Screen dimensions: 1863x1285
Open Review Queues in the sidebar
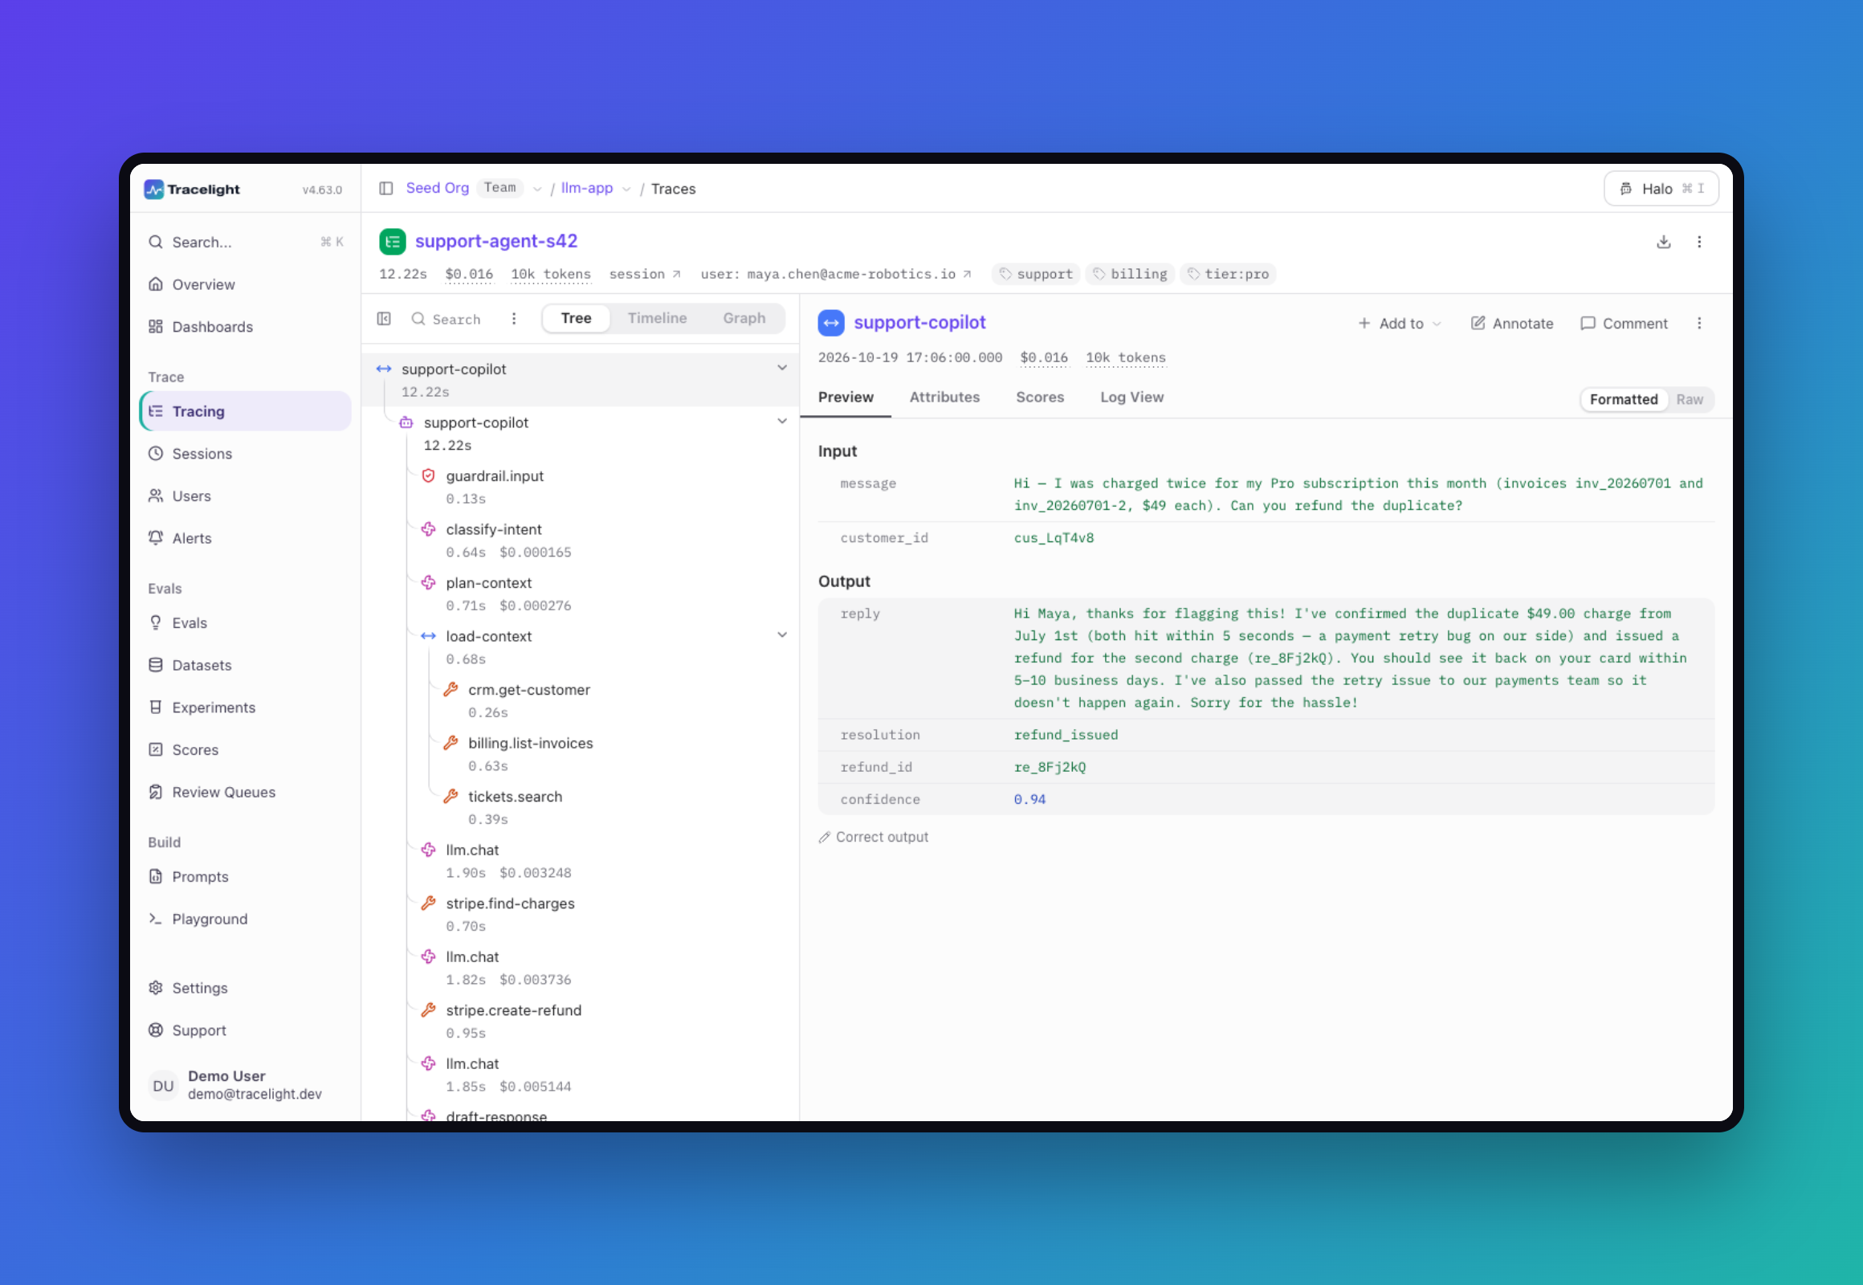click(x=245, y=791)
